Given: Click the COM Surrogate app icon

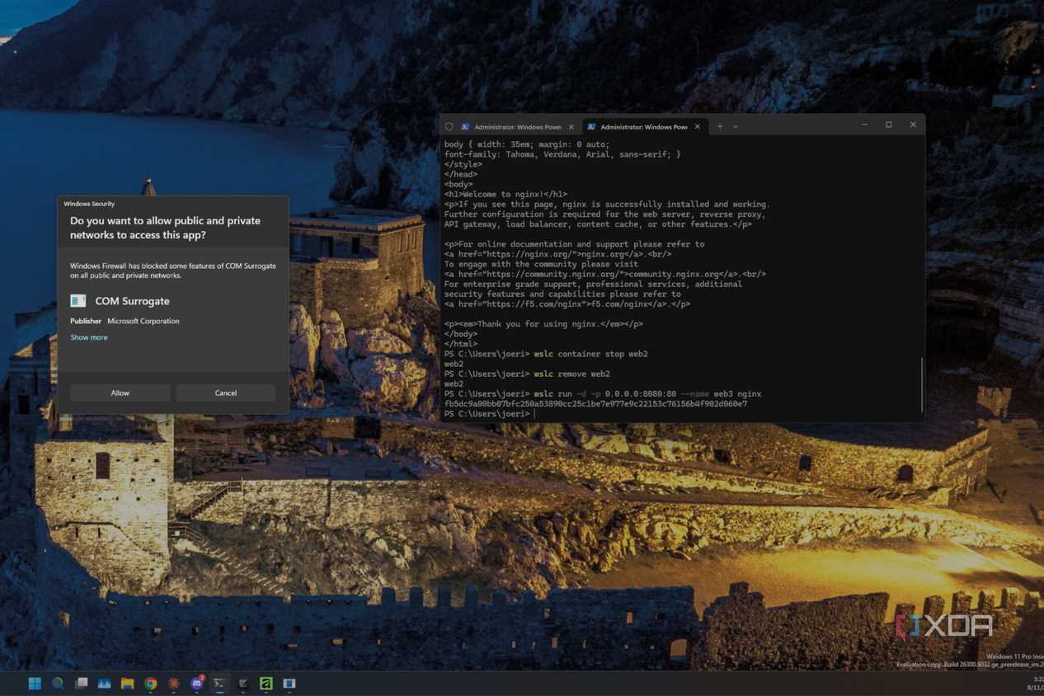Looking at the screenshot, I should 78,301.
